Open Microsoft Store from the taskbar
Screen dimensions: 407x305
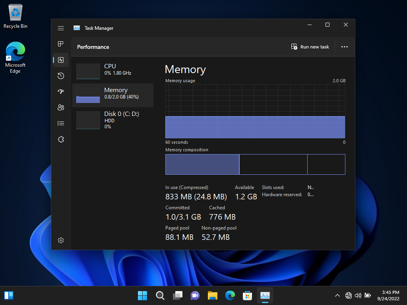pyautogui.click(x=247, y=295)
